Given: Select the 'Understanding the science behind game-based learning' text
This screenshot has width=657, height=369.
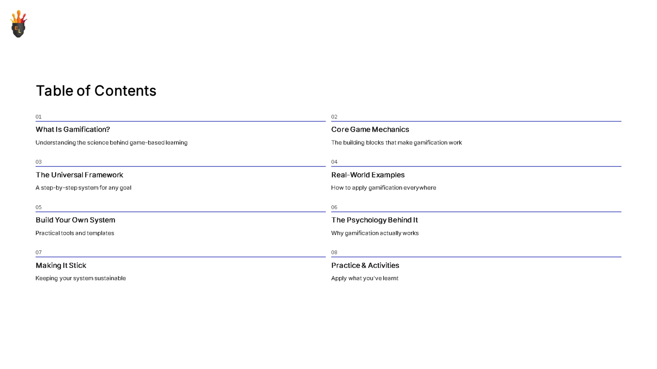Looking at the screenshot, I should tap(111, 143).
